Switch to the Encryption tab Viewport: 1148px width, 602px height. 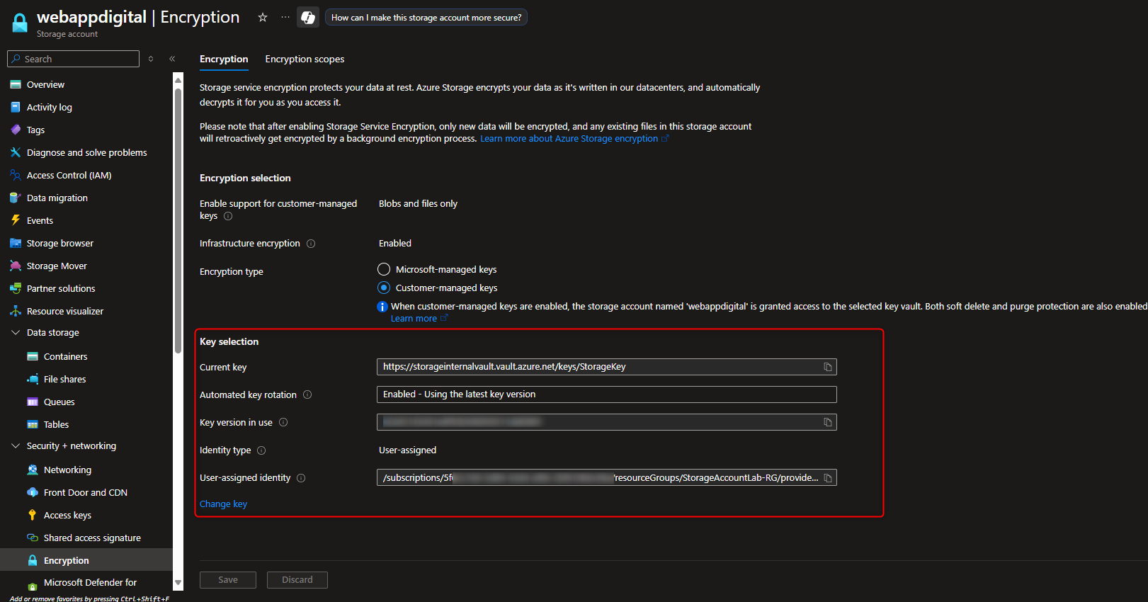tap(224, 59)
